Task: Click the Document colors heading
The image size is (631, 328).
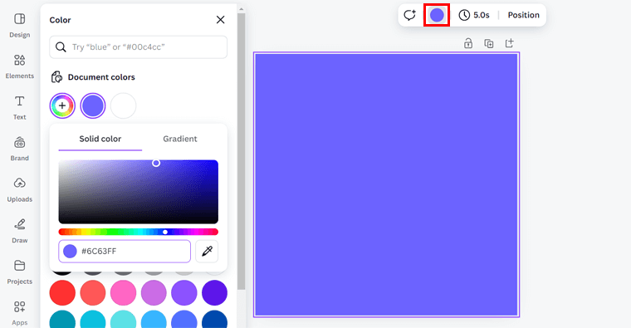Action: (x=101, y=77)
